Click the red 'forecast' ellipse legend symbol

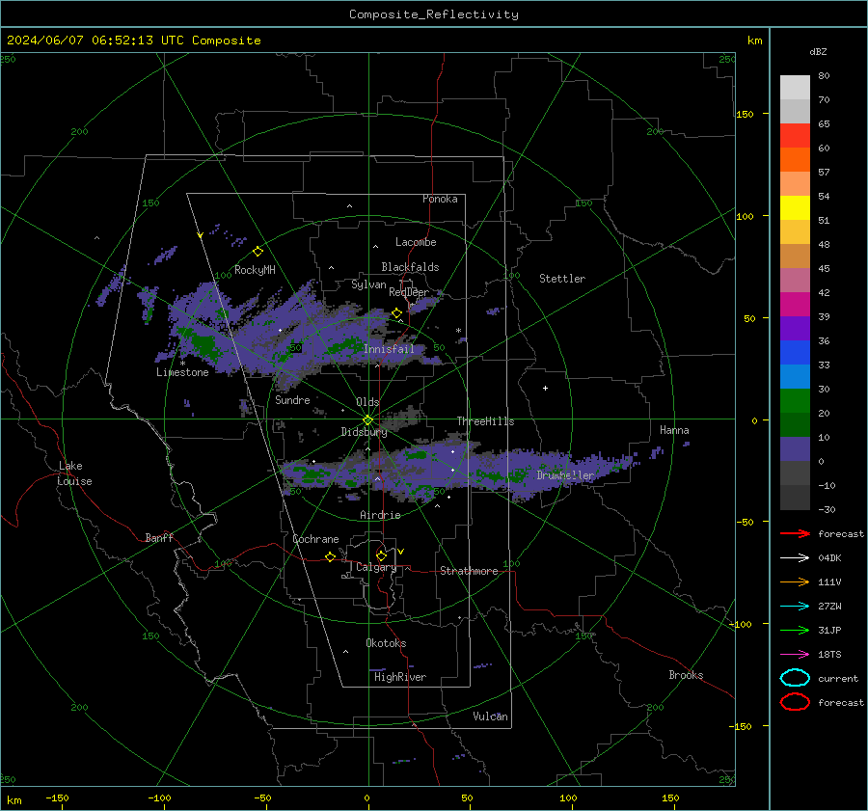pos(795,702)
